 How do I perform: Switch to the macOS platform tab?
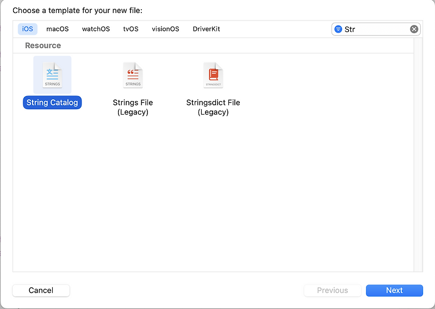[58, 29]
